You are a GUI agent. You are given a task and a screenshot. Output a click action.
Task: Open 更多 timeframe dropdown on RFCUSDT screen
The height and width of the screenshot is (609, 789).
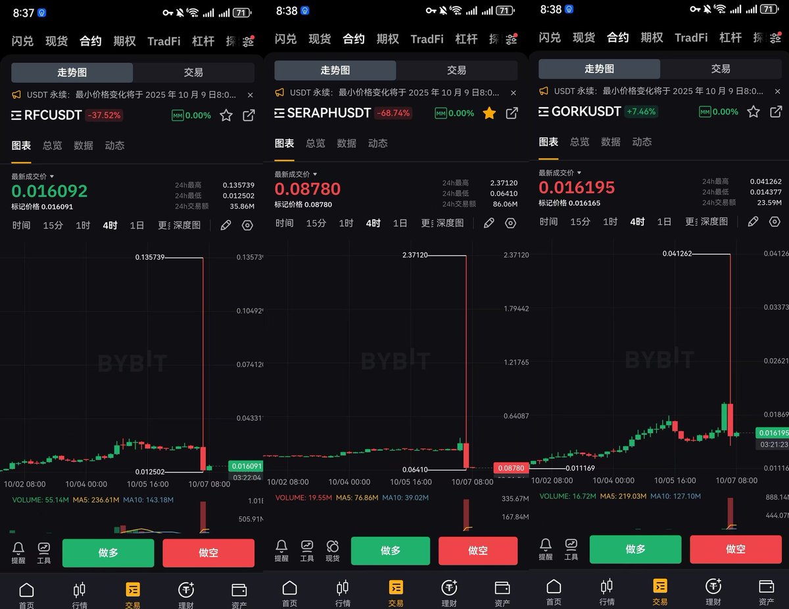164,226
